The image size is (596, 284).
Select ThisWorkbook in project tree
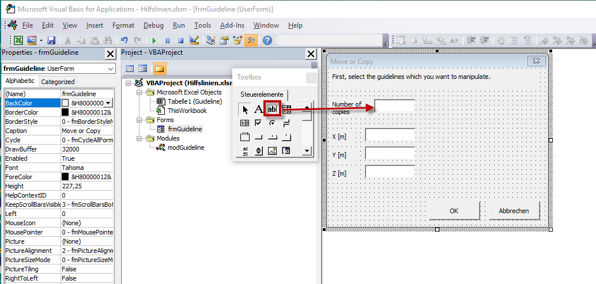tap(187, 111)
